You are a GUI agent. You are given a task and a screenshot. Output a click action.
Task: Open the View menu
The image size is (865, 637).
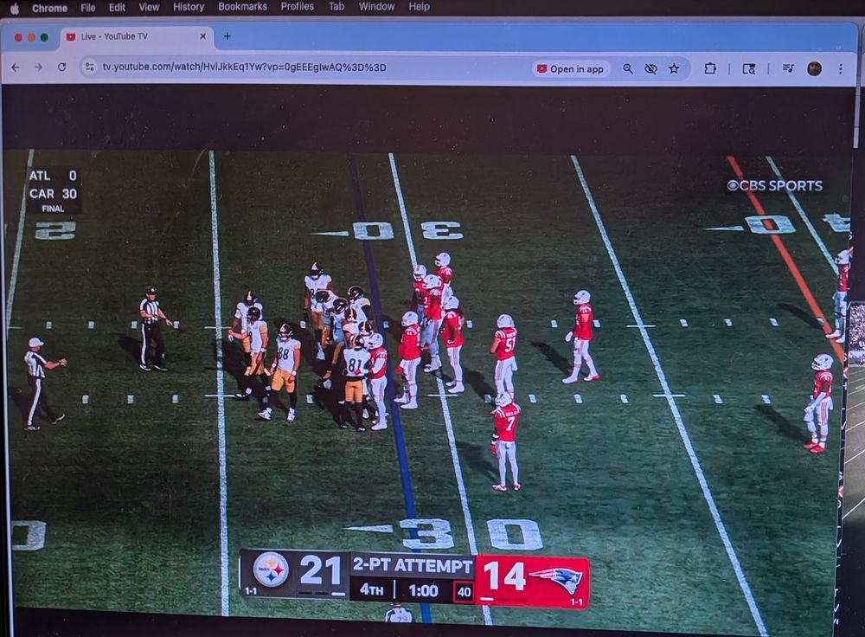click(149, 7)
